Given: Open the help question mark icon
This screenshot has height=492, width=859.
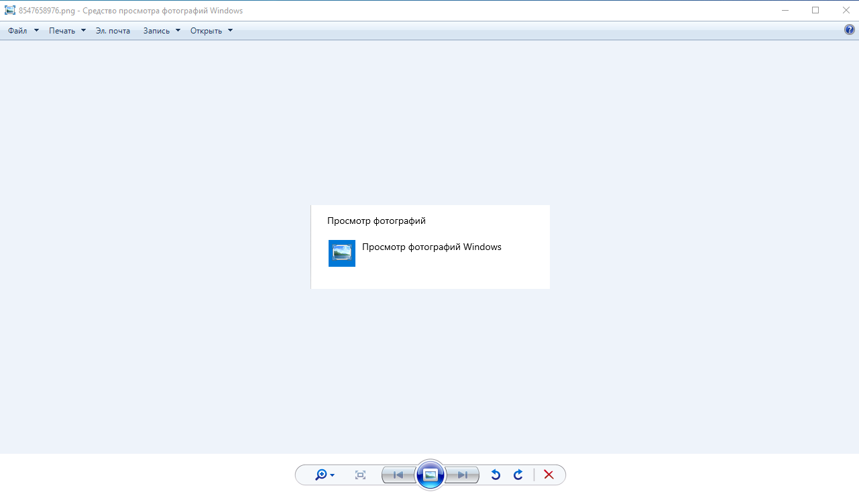Looking at the screenshot, I should 850,30.
